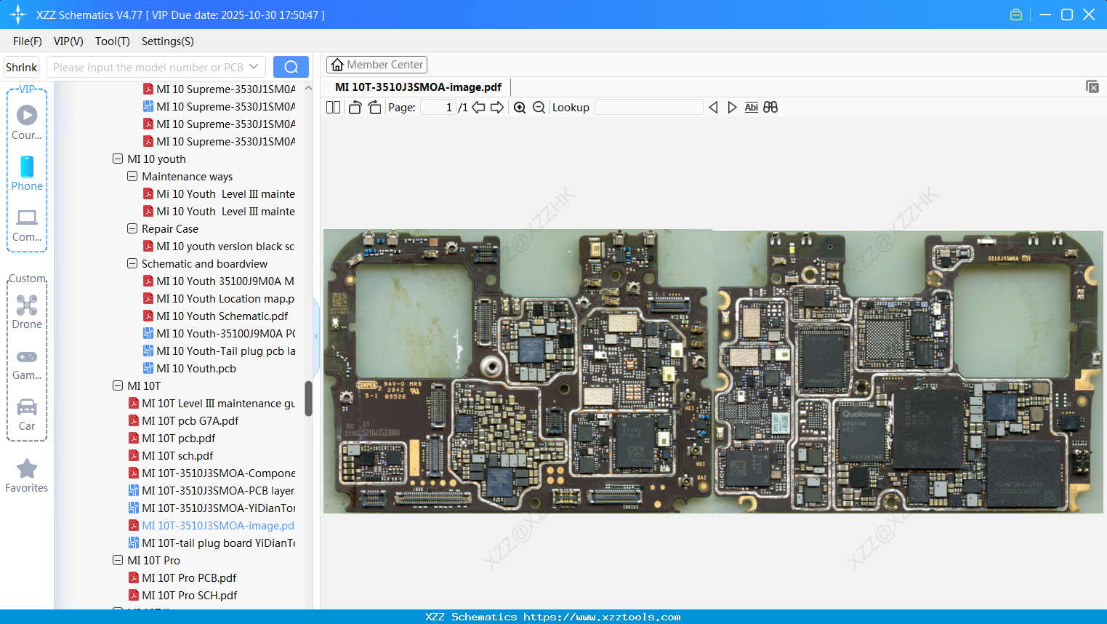The image size is (1107, 624).
Task: Collapse the MI 10 youth tree node
Action: pyautogui.click(x=118, y=159)
